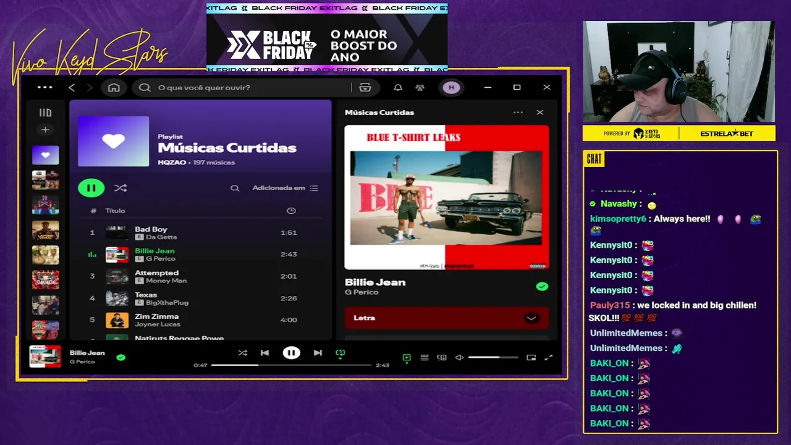Collapse Your Library sidebar icon
This screenshot has height=445, width=791.
click(x=45, y=112)
